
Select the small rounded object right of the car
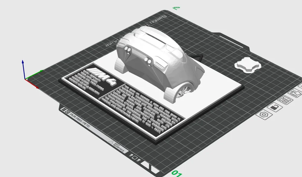click(x=248, y=65)
